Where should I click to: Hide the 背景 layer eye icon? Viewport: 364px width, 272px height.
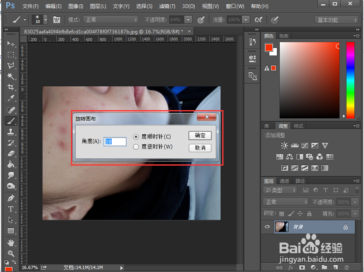point(267,227)
